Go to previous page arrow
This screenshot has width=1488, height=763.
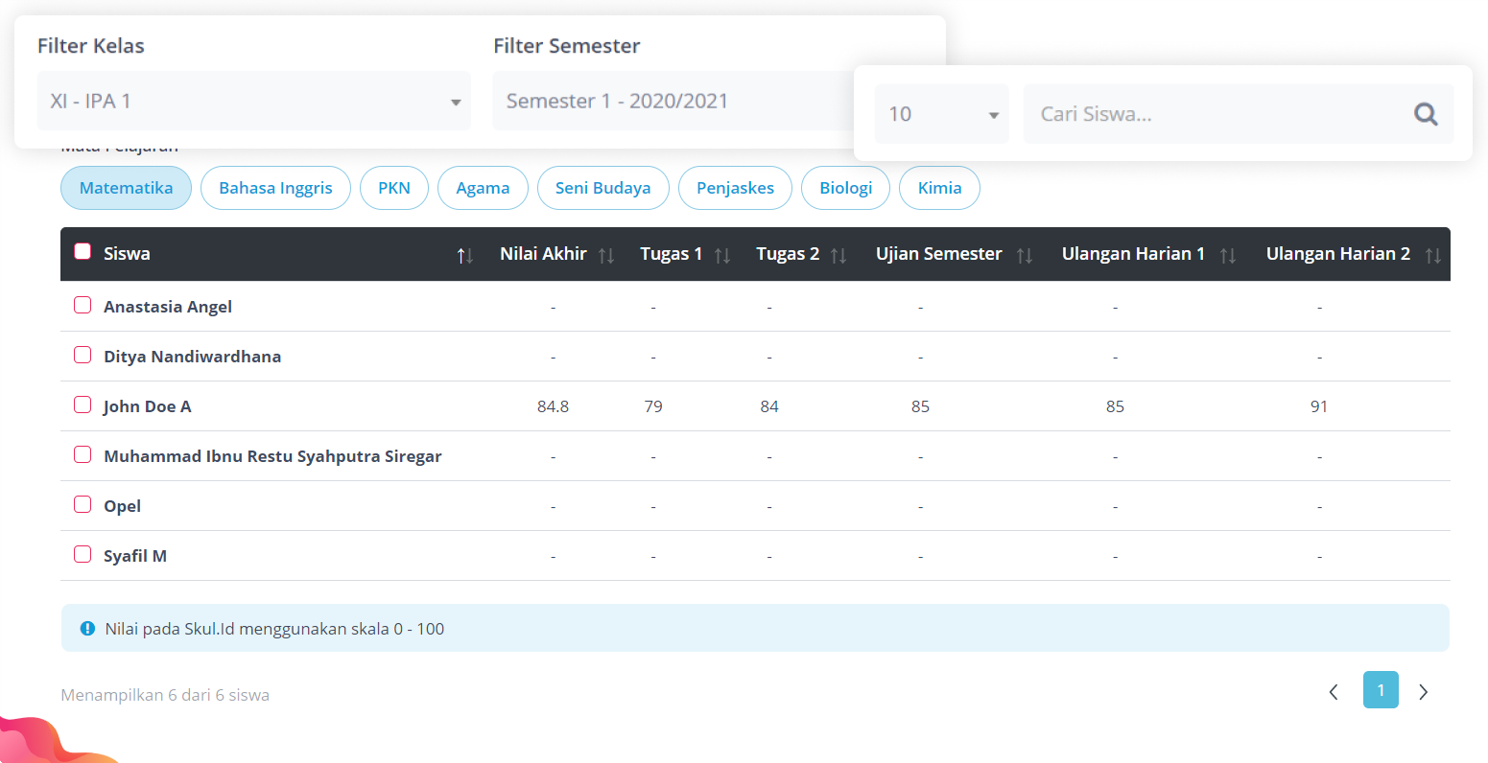coord(1334,692)
